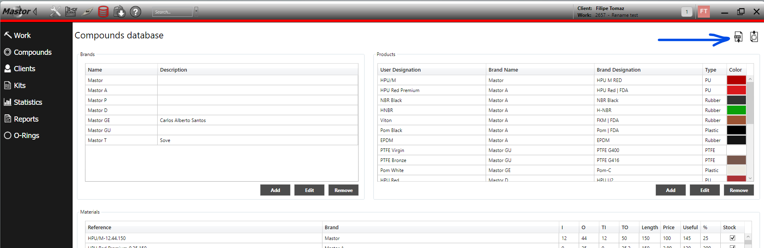Screen dimensions: 764x248
Task: Open the FT user avatar
Action: [x=704, y=12]
